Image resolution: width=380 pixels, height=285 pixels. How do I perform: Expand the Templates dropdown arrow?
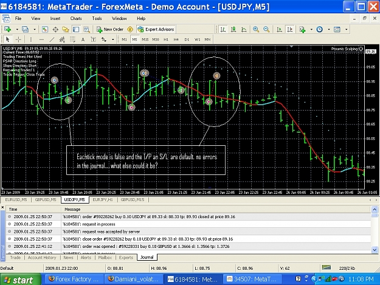point(347,29)
